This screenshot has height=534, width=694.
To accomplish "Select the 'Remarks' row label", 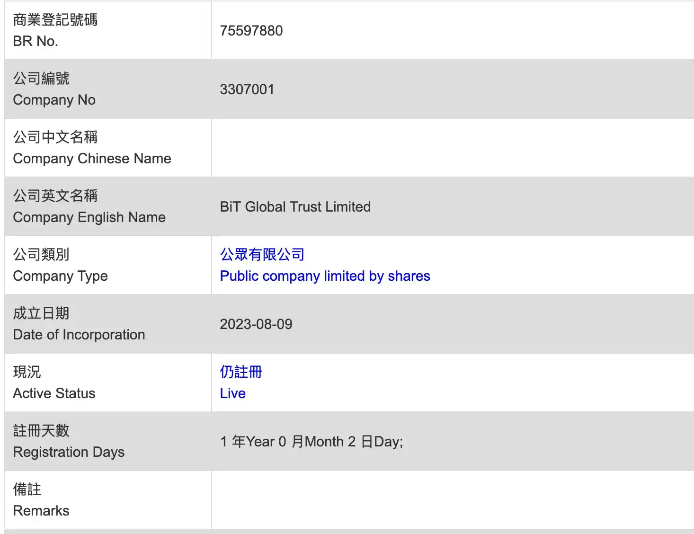I will (41, 511).
